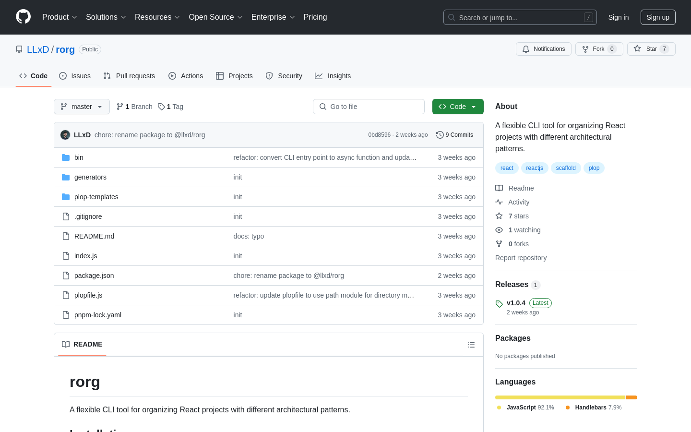
Task: Expand the Open Source menu
Action: [x=216, y=17]
